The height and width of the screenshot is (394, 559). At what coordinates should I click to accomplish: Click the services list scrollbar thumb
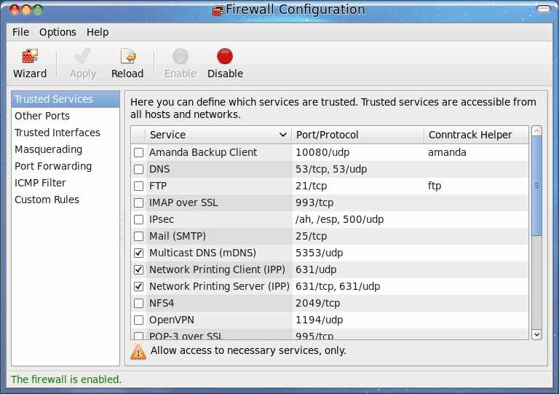click(537, 186)
